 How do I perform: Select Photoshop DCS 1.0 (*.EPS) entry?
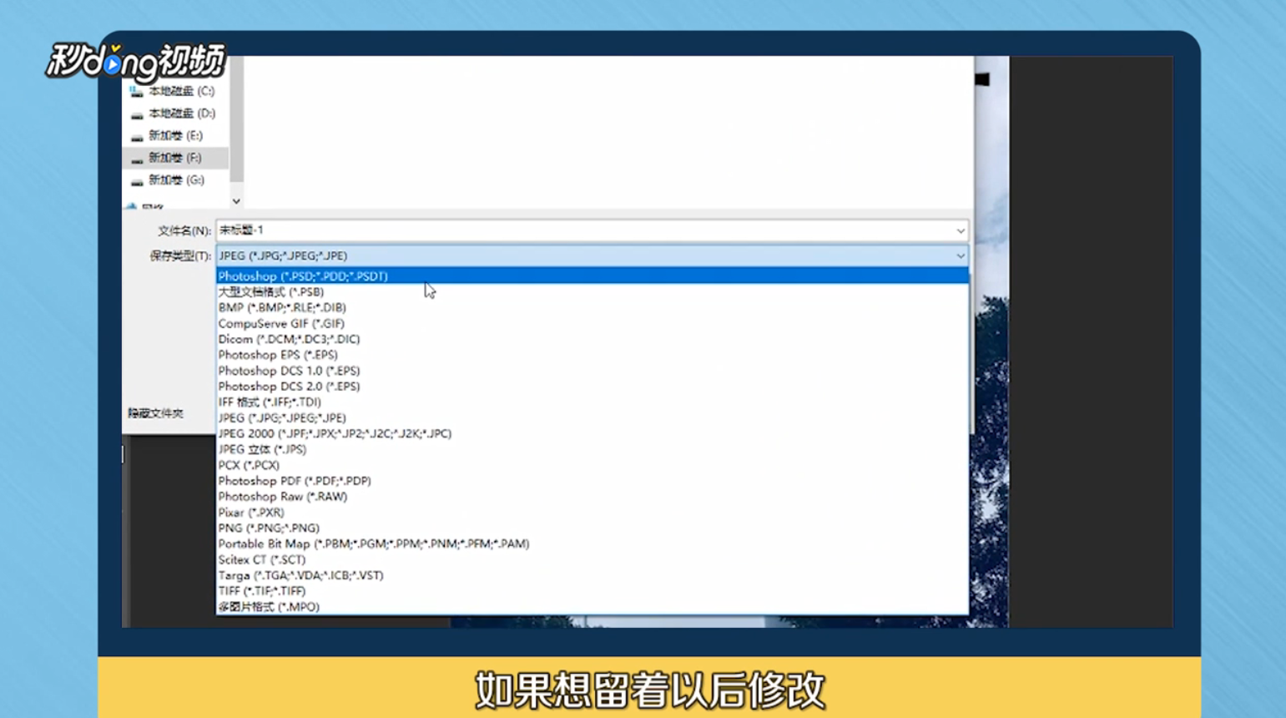point(592,371)
